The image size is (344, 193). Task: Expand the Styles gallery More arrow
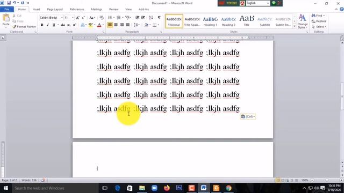pos(295,26)
